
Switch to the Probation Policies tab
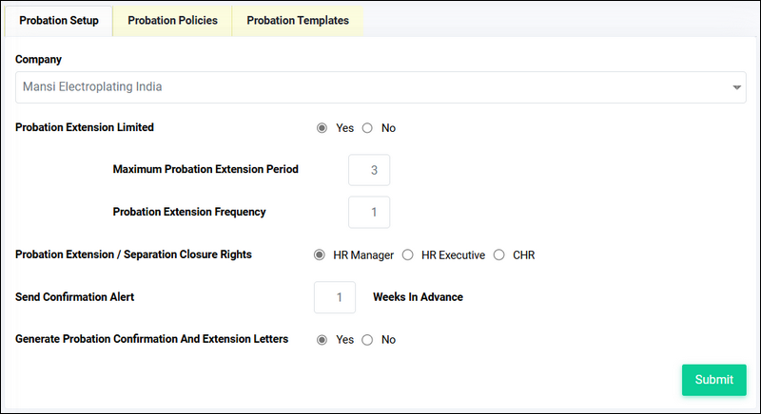tap(172, 21)
